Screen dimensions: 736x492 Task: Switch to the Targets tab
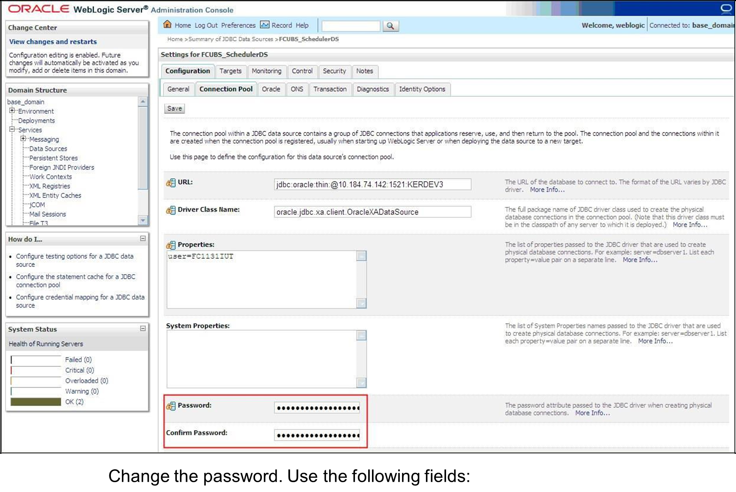(x=230, y=71)
